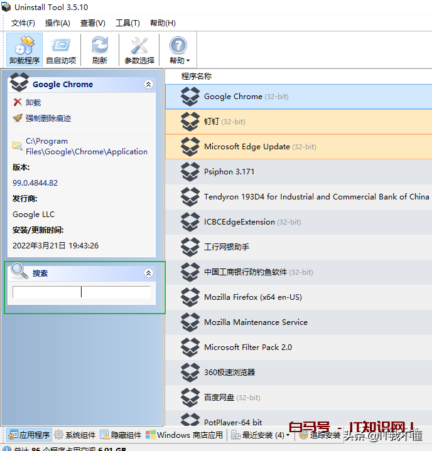
Task: Open the Chrome install folder path link
Action: (86, 146)
